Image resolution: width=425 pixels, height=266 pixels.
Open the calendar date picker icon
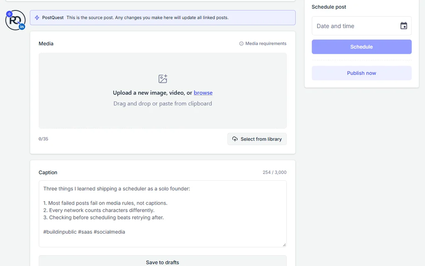click(x=403, y=26)
